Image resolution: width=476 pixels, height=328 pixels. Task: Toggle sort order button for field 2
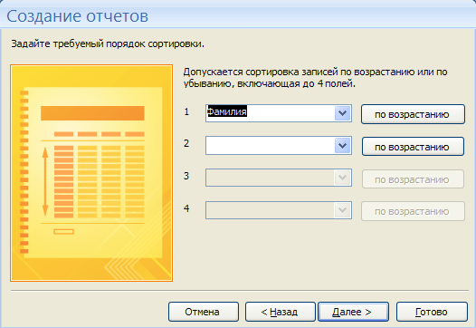413,147
